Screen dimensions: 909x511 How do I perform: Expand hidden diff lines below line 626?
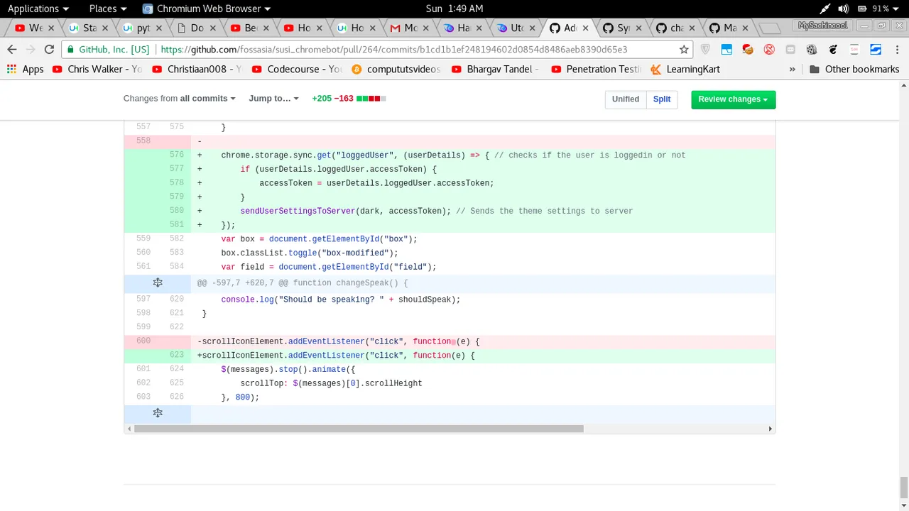158,412
